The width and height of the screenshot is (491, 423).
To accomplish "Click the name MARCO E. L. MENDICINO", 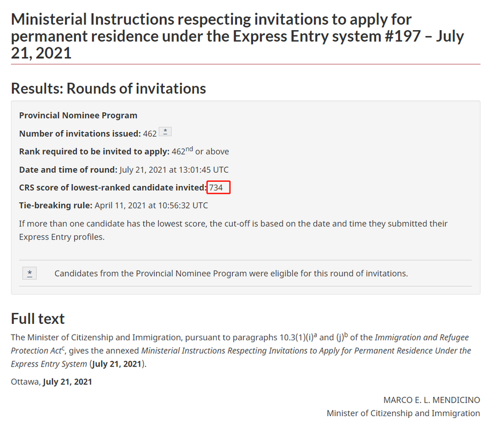I will [432, 400].
